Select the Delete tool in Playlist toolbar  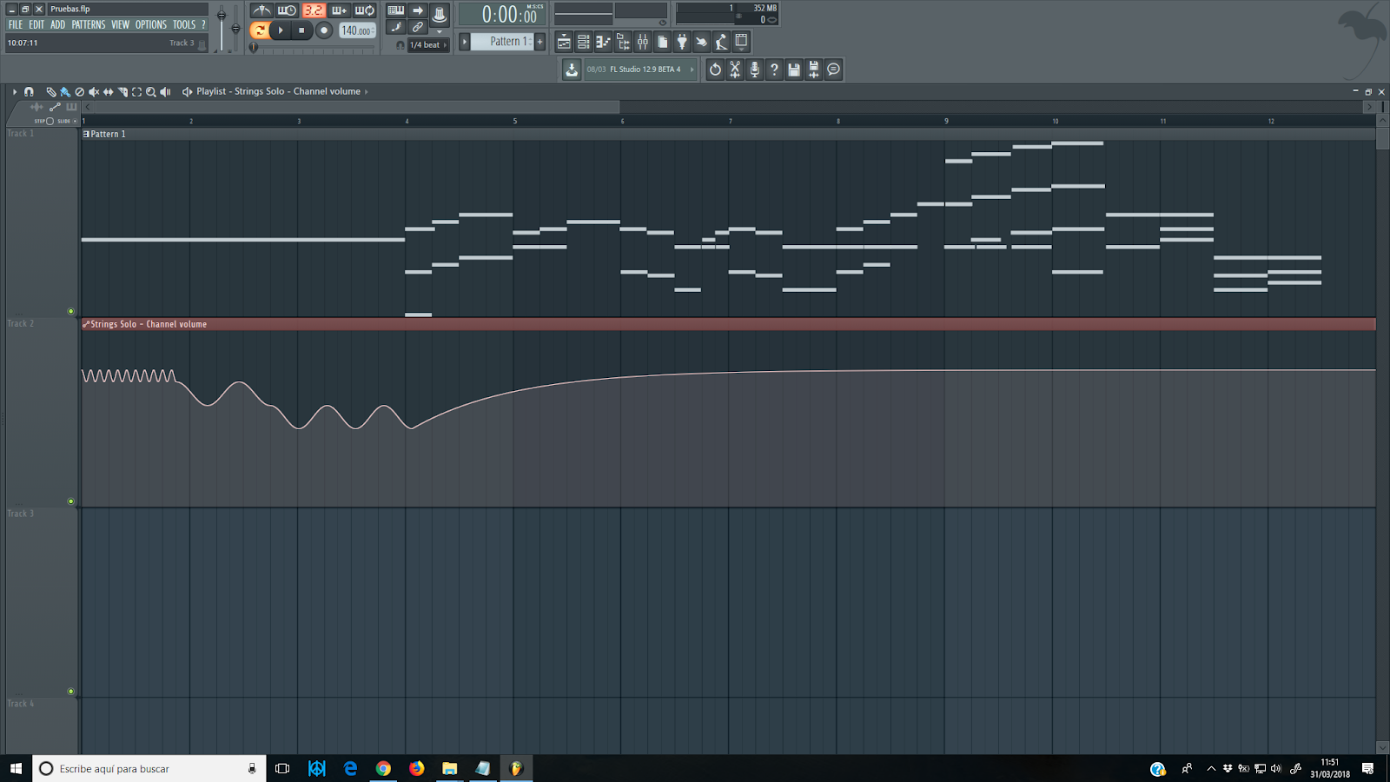[x=79, y=92]
